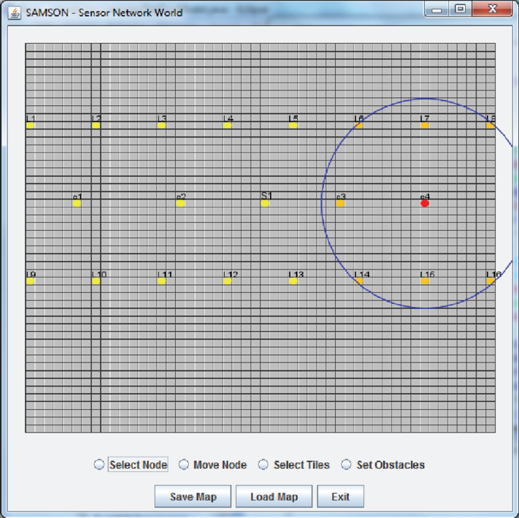This screenshot has width=519, height=518.
Task: Turn on Set Obstacles mode
Action: pyautogui.click(x=346, y=465)
